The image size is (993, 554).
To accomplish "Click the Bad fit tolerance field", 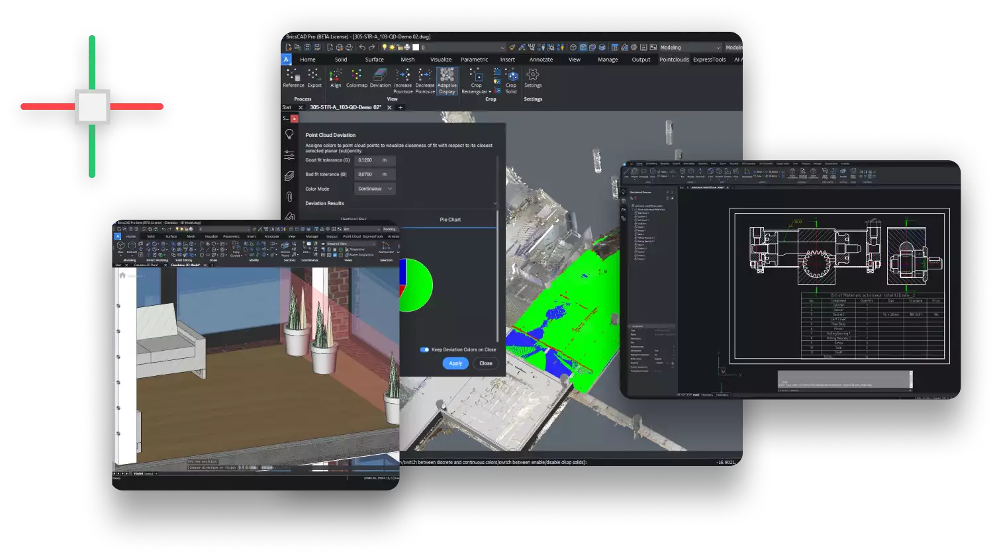I will pos(375,174).
